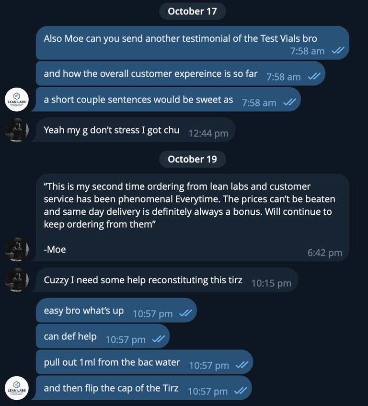The height and width of the screenshot is (406, 368).
Task: Click the 12:44 pm message timestamp
Action: (x=208, y=133)
